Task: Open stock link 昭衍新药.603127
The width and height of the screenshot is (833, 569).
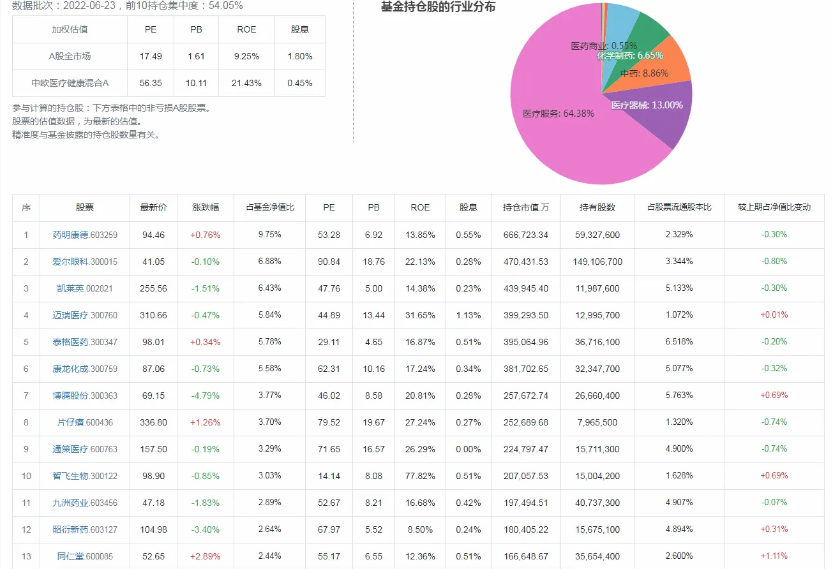Action: [85, 529]
